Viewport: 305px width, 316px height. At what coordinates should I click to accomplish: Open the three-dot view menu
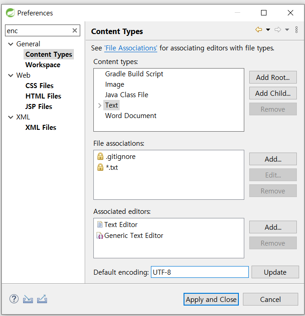tap(296, 30)
